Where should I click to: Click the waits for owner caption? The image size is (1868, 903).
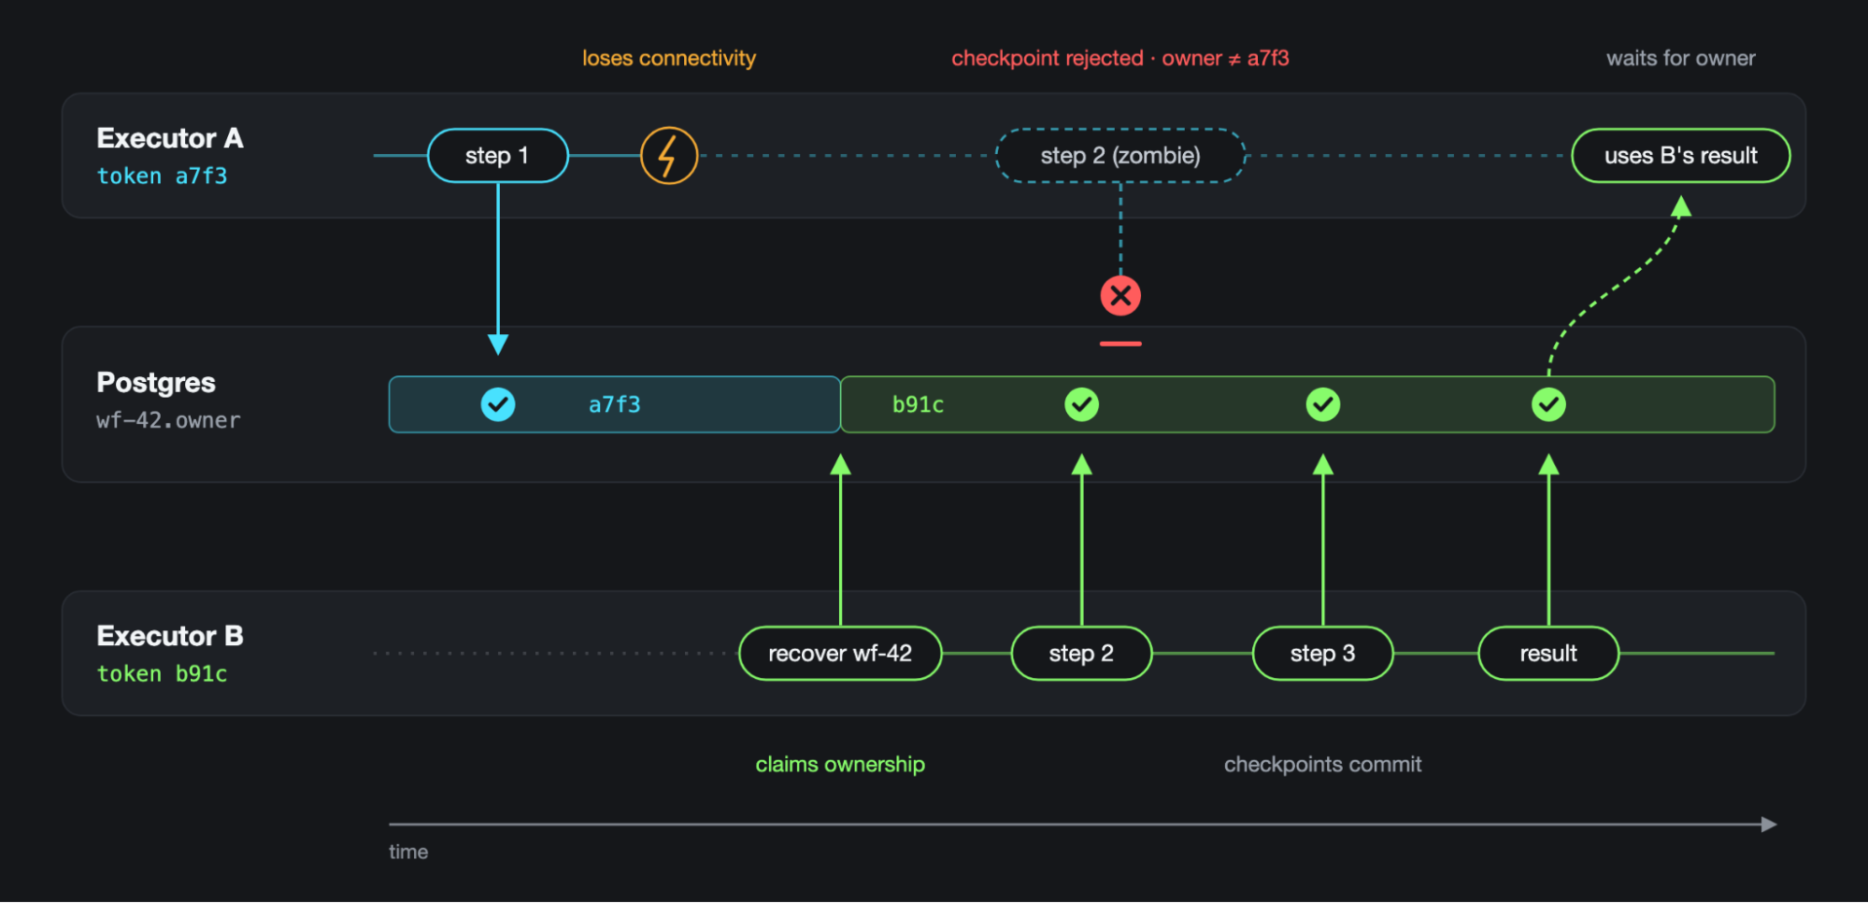(x=1681, y=58)
